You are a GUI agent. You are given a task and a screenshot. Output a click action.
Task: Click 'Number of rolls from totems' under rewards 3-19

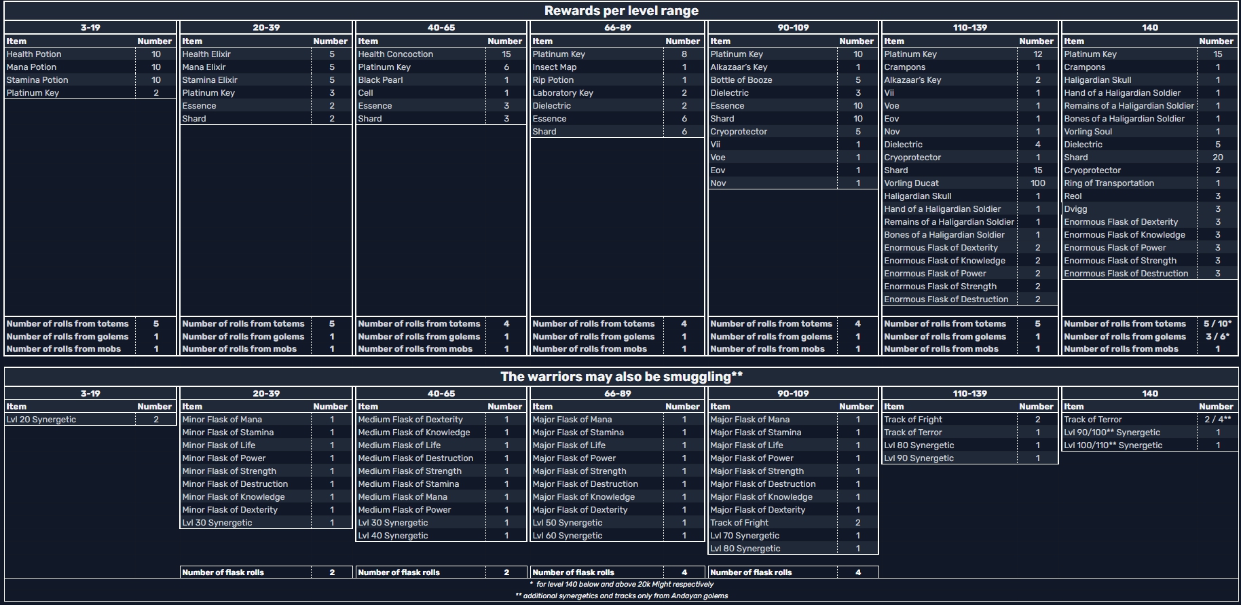[x=70, y=324]
